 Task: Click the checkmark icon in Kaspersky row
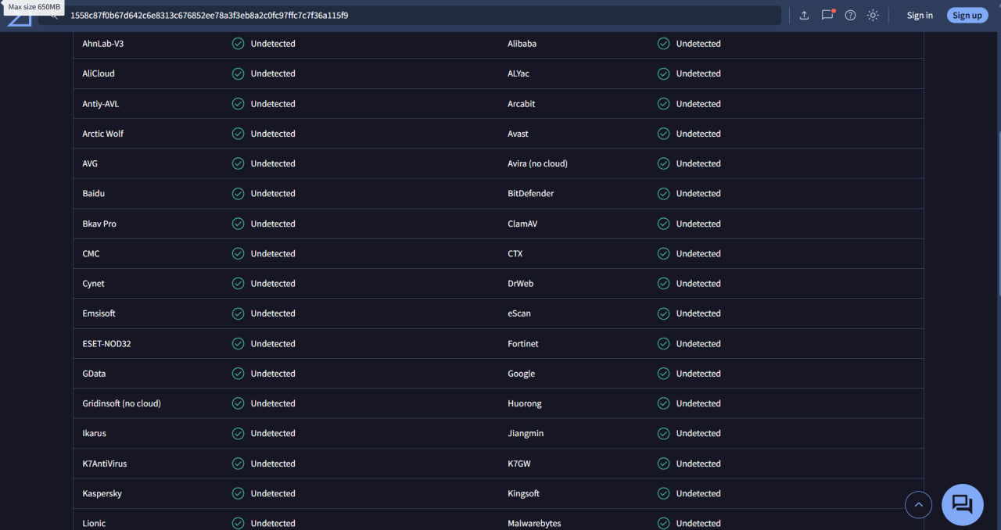[x=238, y=493]
